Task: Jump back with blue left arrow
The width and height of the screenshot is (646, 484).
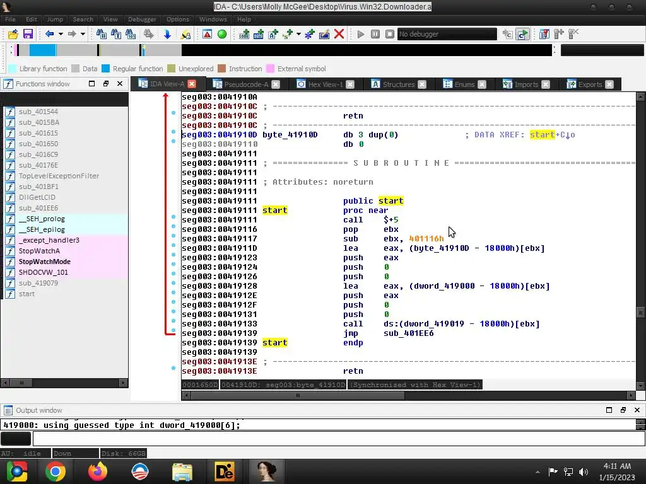Action: [x=49, y=34]
